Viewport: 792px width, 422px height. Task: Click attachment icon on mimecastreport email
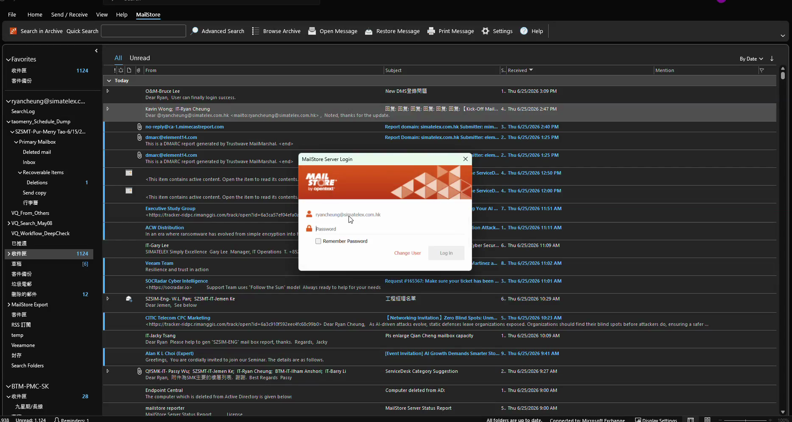(x=139, y=127)
